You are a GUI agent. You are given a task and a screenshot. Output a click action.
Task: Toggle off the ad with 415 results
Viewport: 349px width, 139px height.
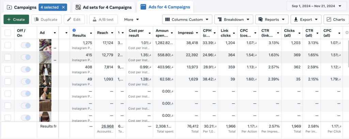[26, 57]
